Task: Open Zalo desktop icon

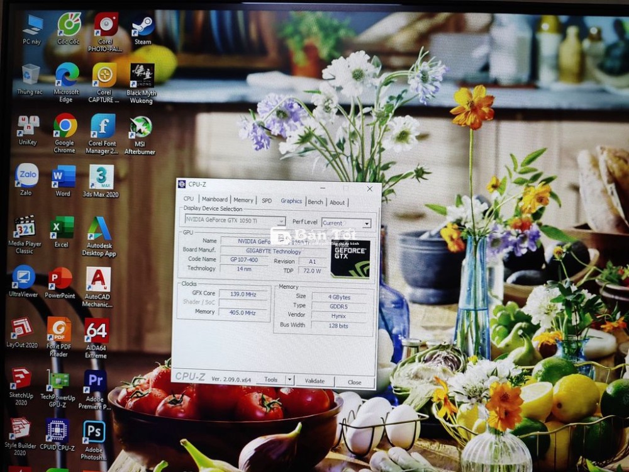Action: click(x=26, y=180)
